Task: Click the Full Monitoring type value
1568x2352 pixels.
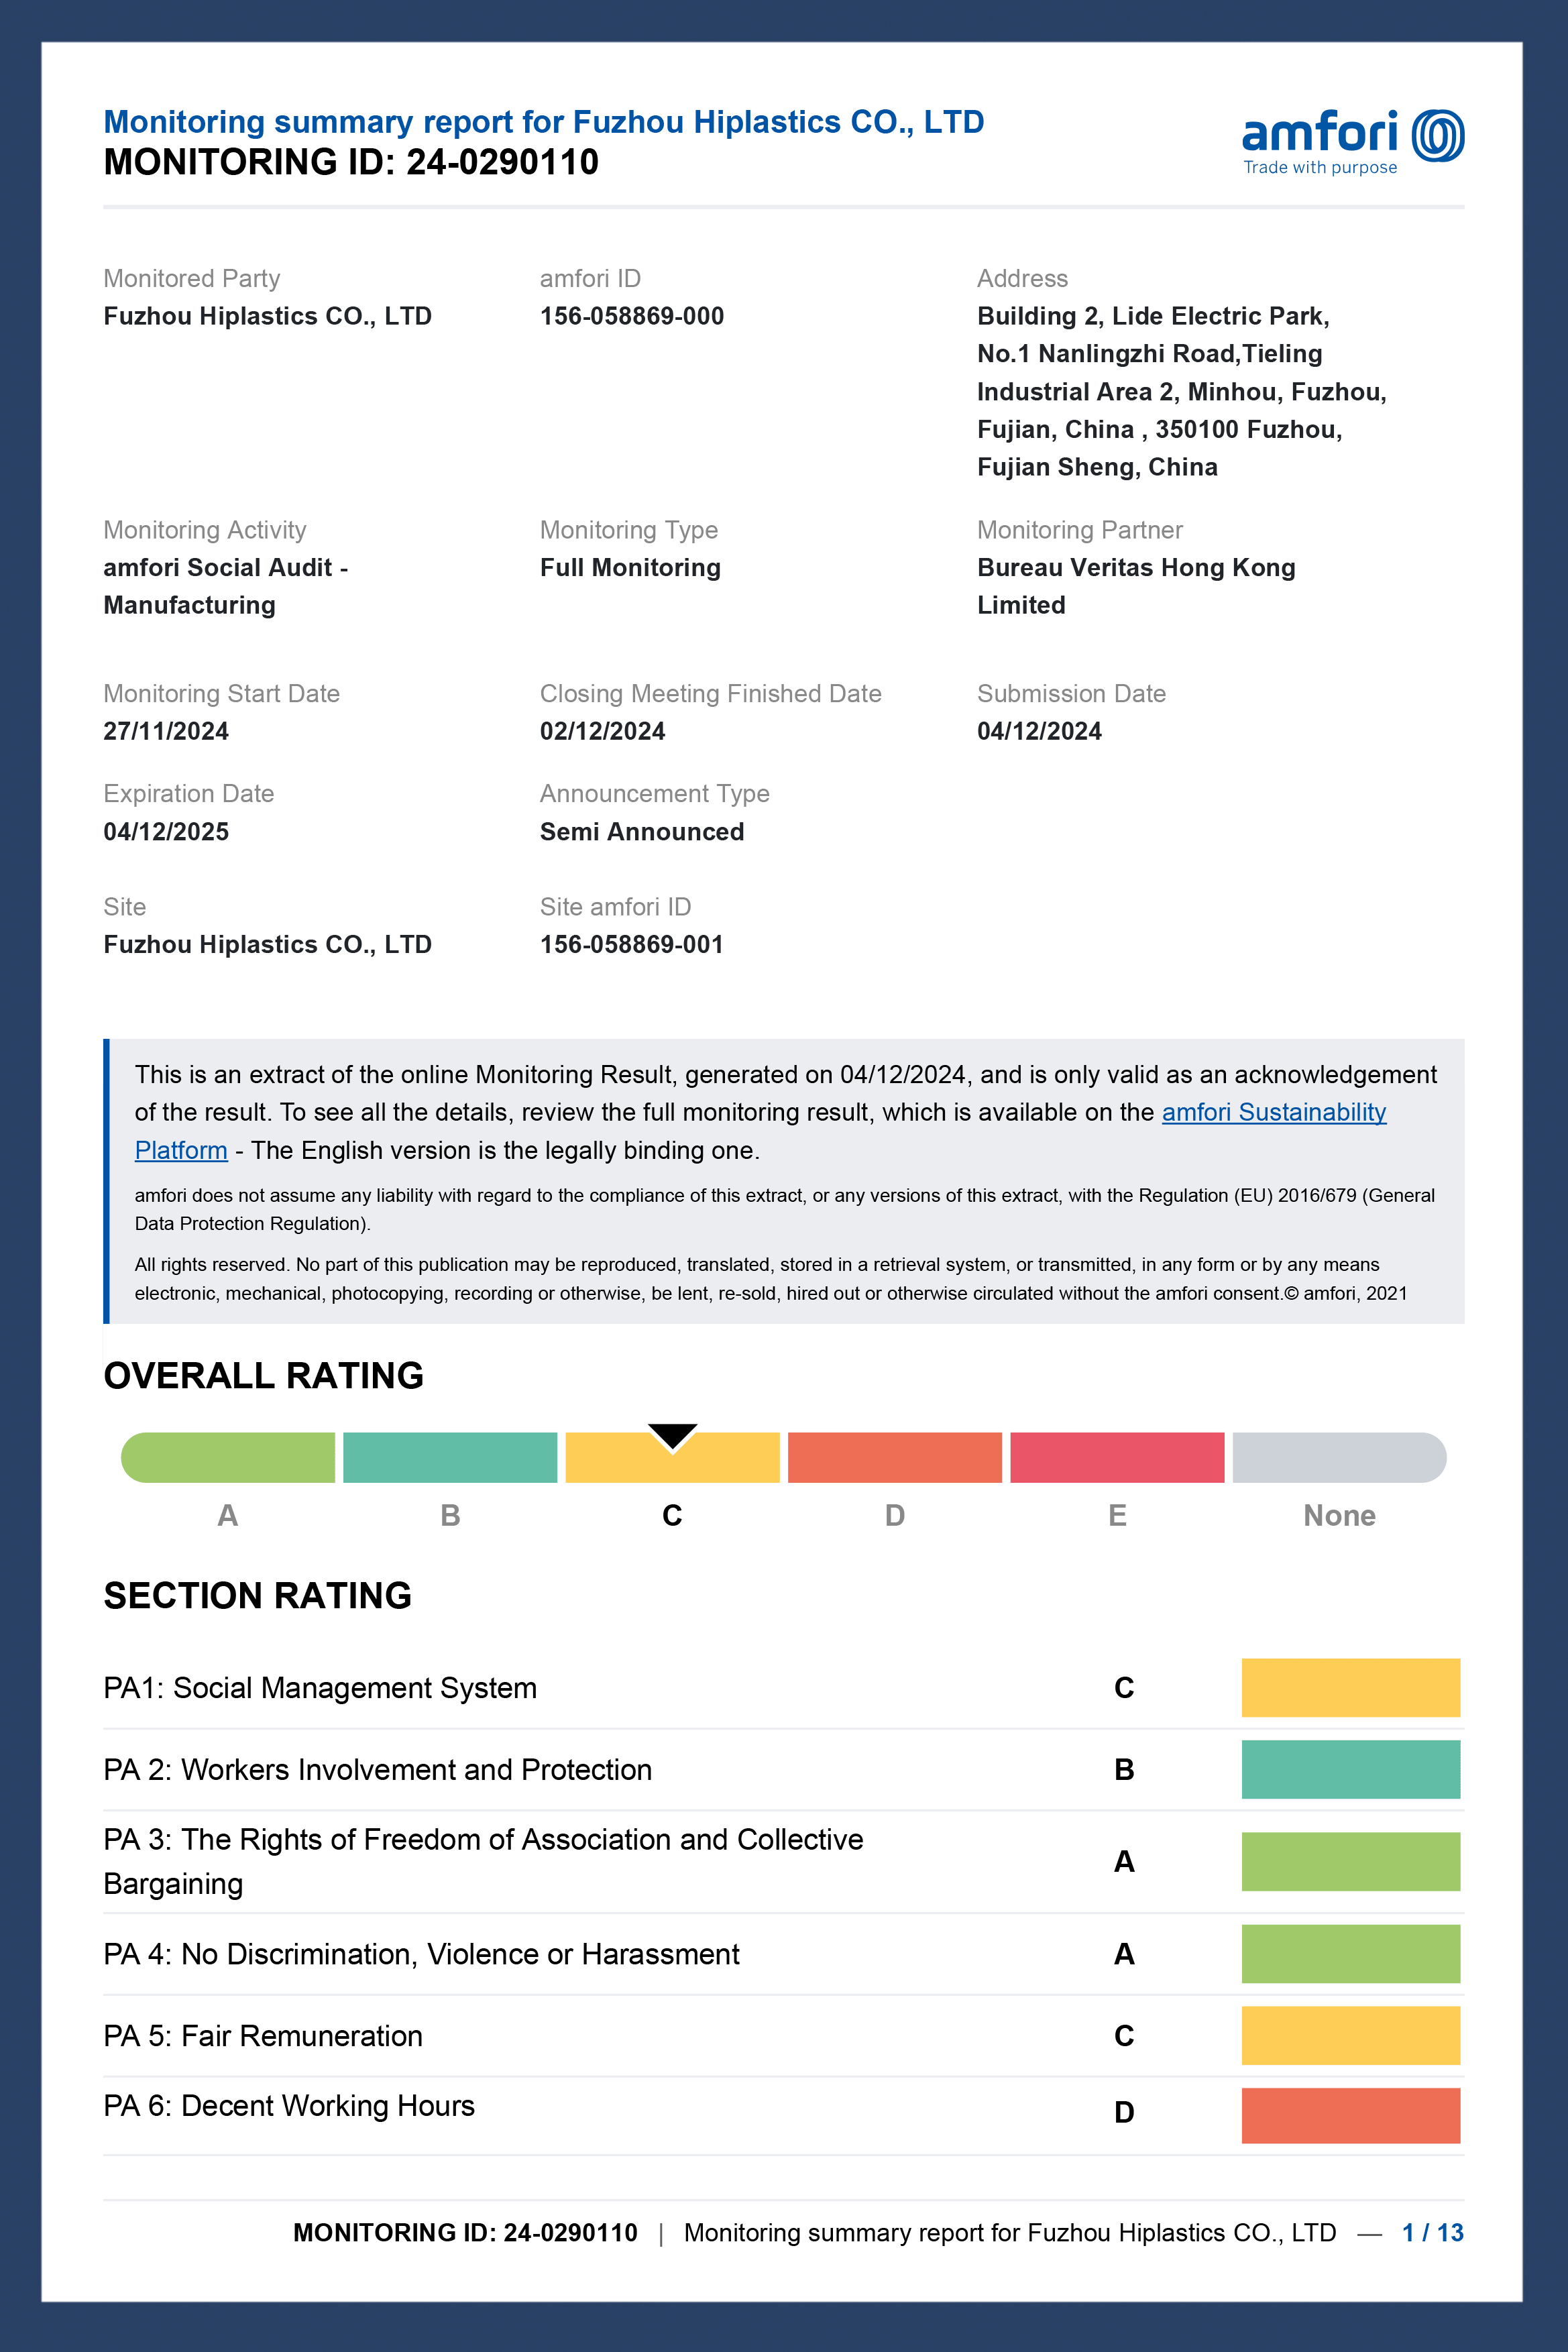Action: (630, 567)
